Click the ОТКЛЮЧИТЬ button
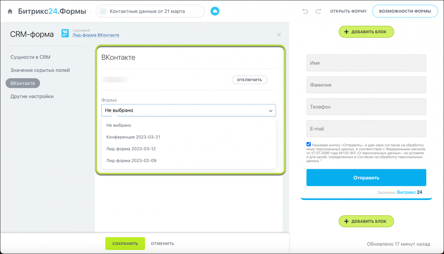This screenshot has width=444, height=254. coord(249,80)
